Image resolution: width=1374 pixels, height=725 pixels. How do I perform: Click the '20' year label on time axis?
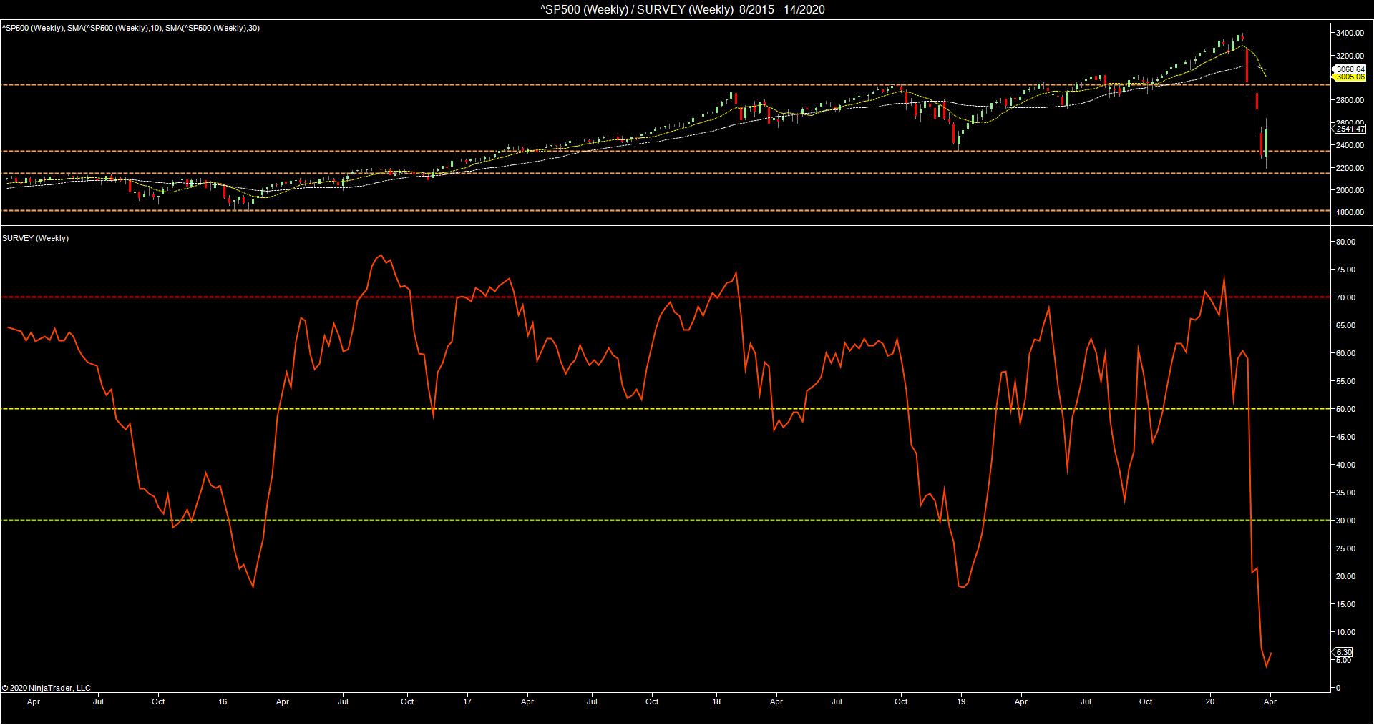point(1210,701)
